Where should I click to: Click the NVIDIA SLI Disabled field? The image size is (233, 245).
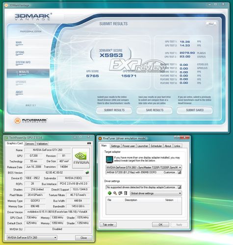coord(57,229)
